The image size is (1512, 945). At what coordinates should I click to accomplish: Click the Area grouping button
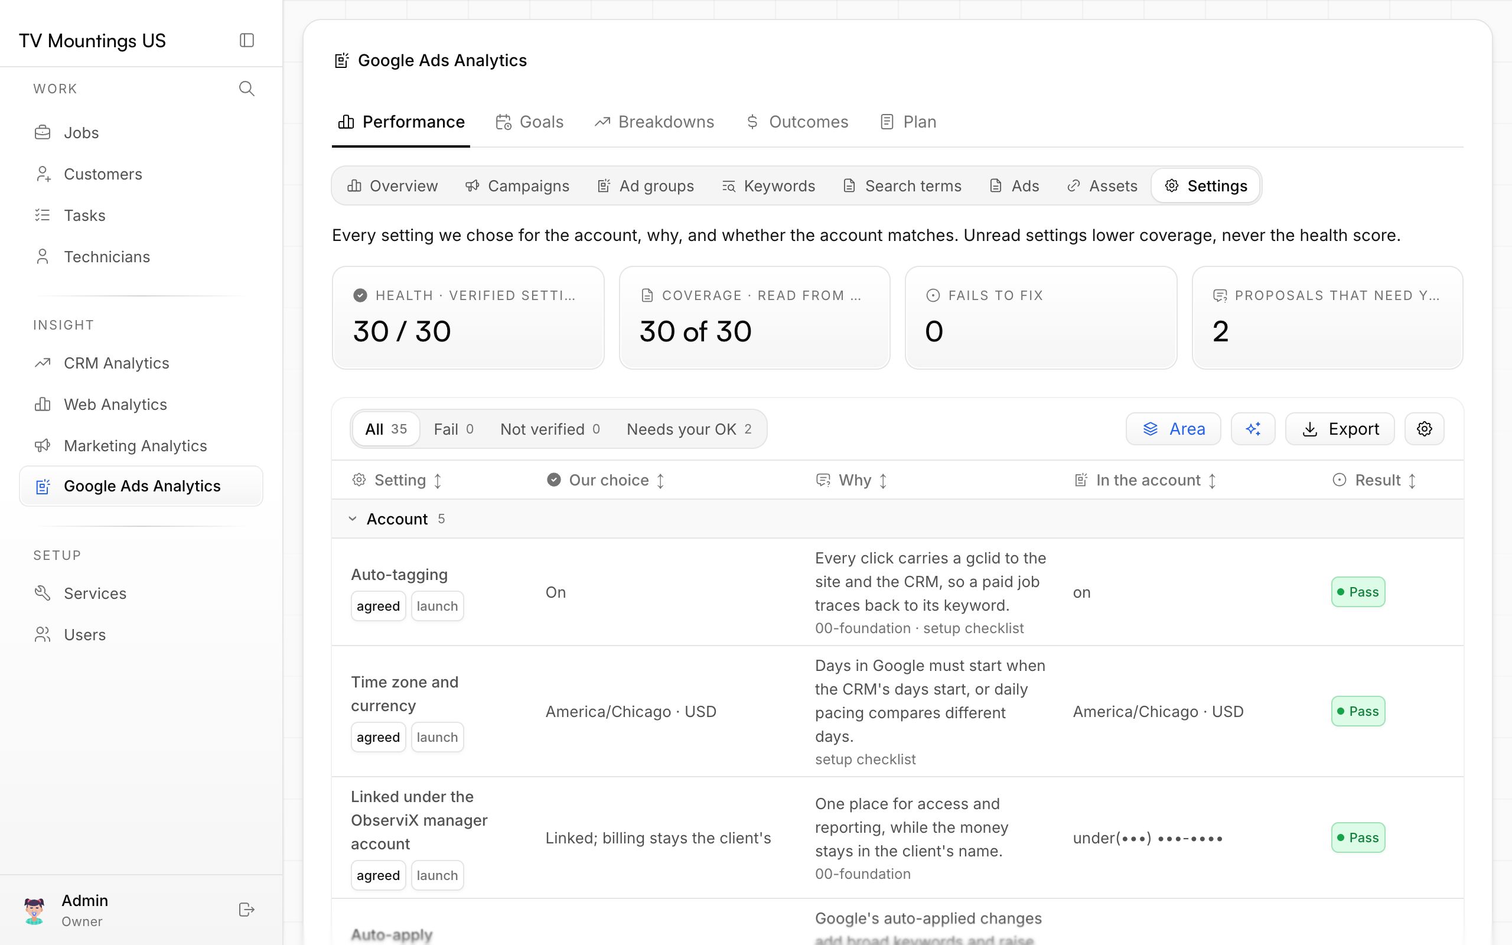(x=1173, y=429)
